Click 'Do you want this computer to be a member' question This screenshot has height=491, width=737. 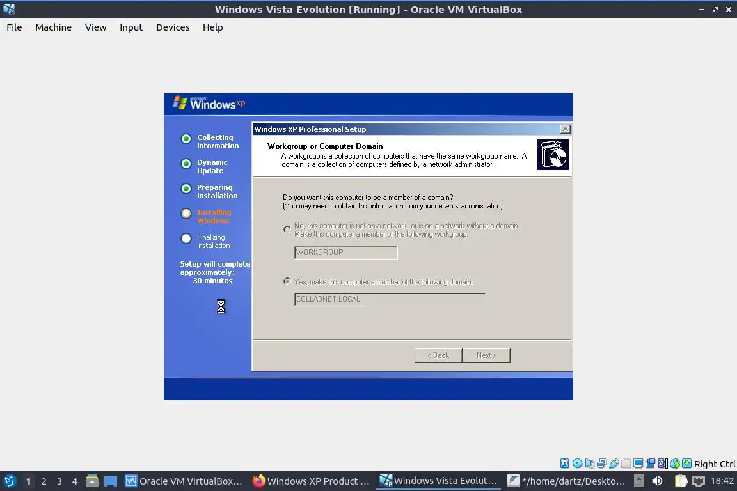pyautogui.click(x=368, y=198)
